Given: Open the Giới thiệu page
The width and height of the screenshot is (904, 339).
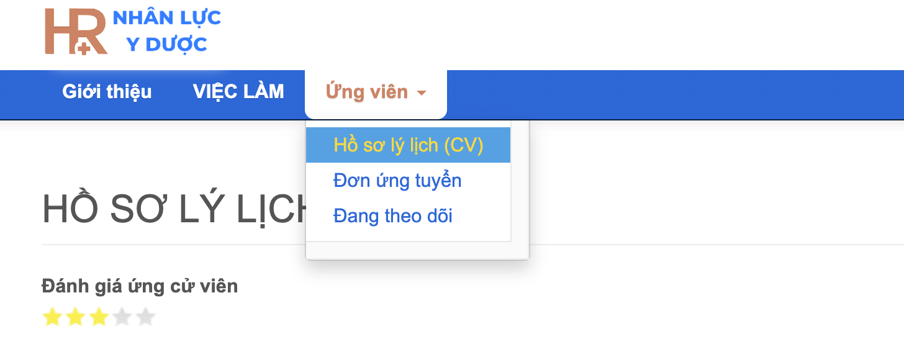Looking at the screenshot, I should [x=107, y=92].
